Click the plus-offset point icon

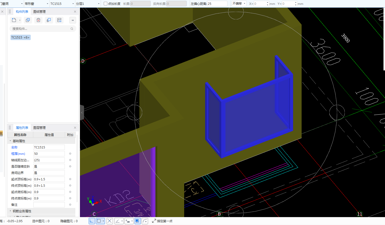point(128,221)
